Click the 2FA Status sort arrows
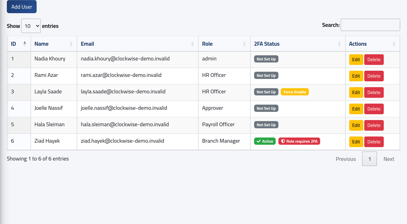 339,44
